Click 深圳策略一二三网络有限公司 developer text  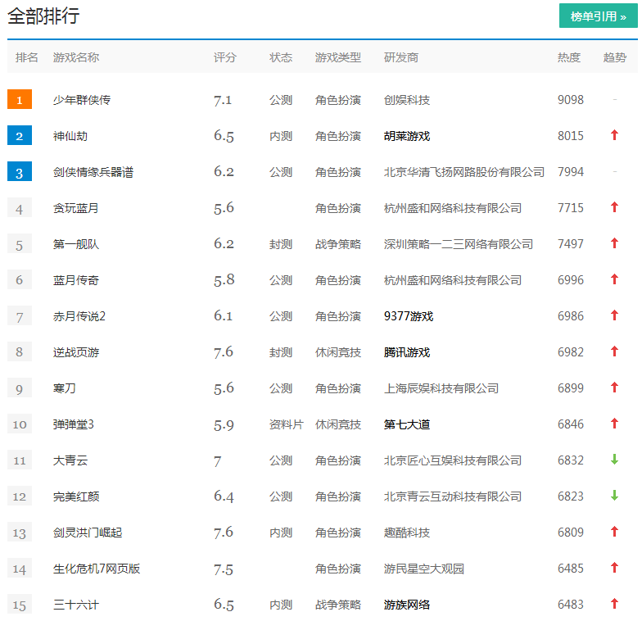click(x=459, y=244)
